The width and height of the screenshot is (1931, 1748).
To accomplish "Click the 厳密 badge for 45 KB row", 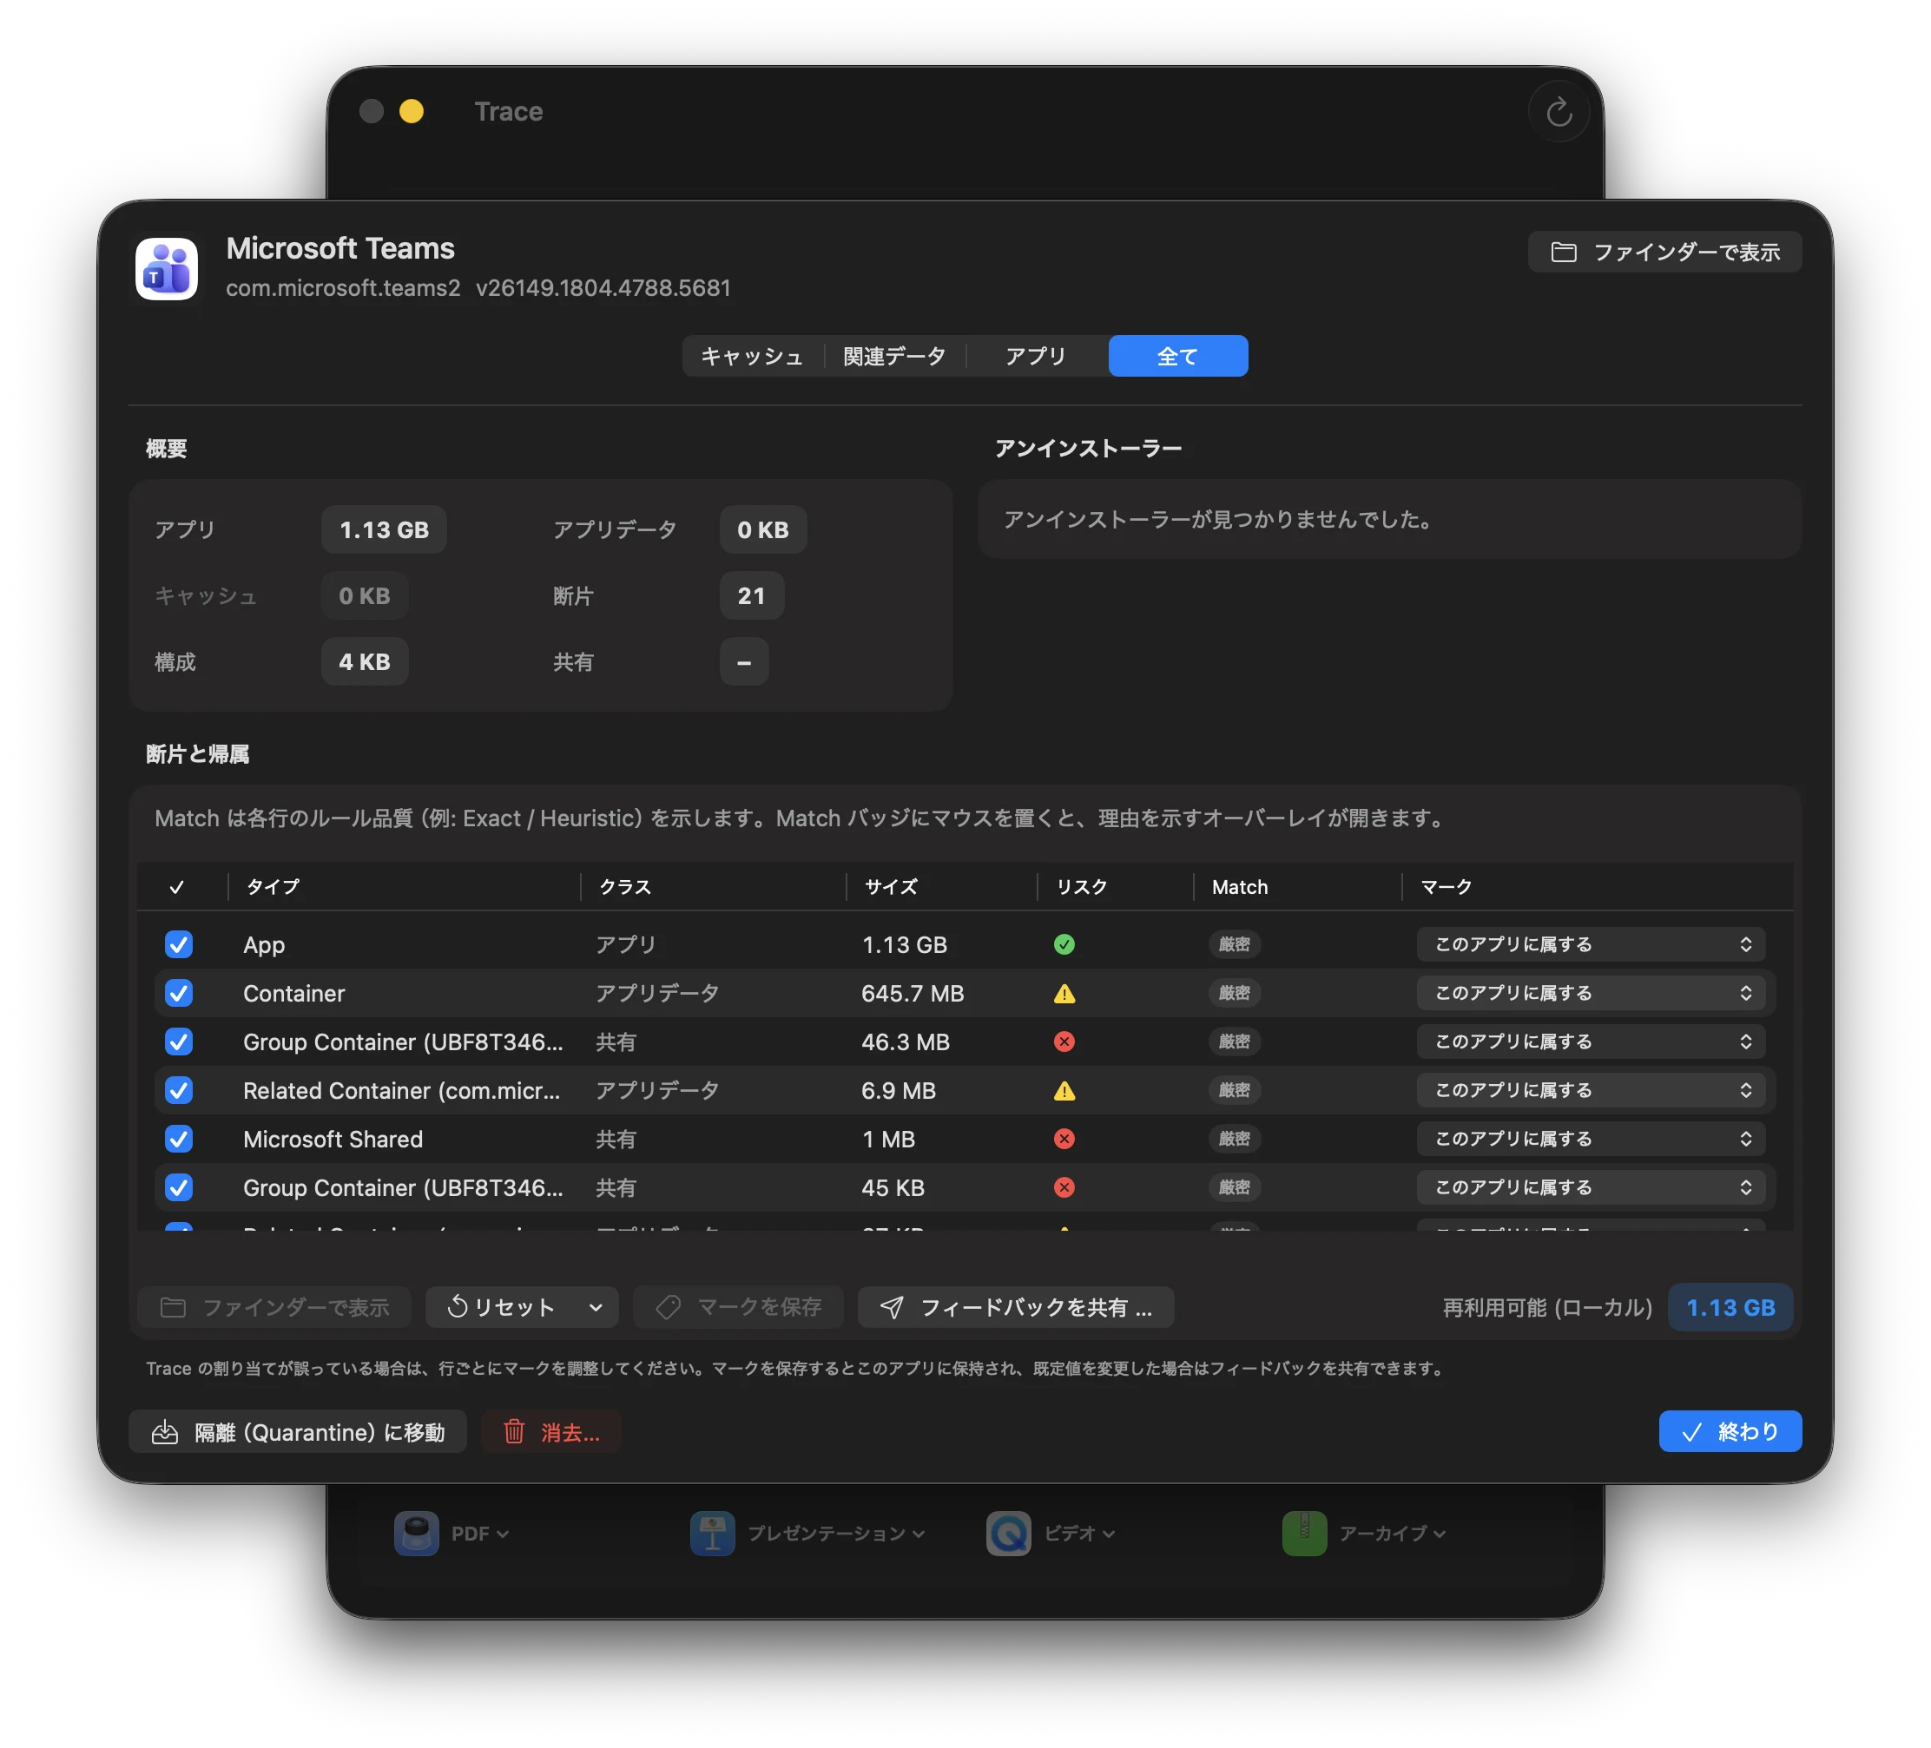I will click(x=1235, y=1187).
